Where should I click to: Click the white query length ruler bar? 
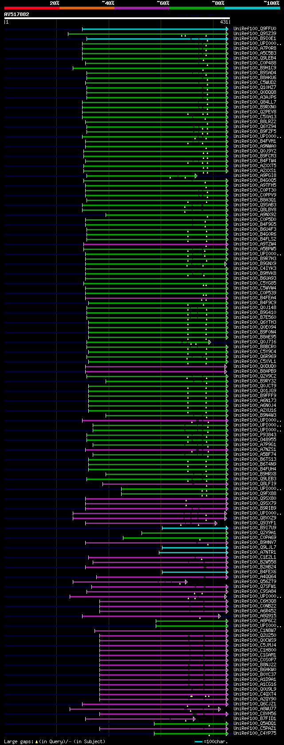point(117,18)
